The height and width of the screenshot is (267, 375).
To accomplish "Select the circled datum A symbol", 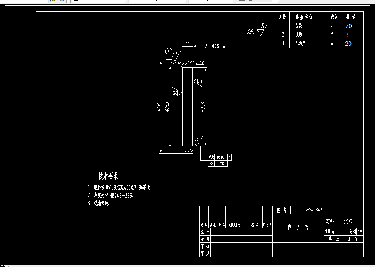I will click(x=169, y=51).
